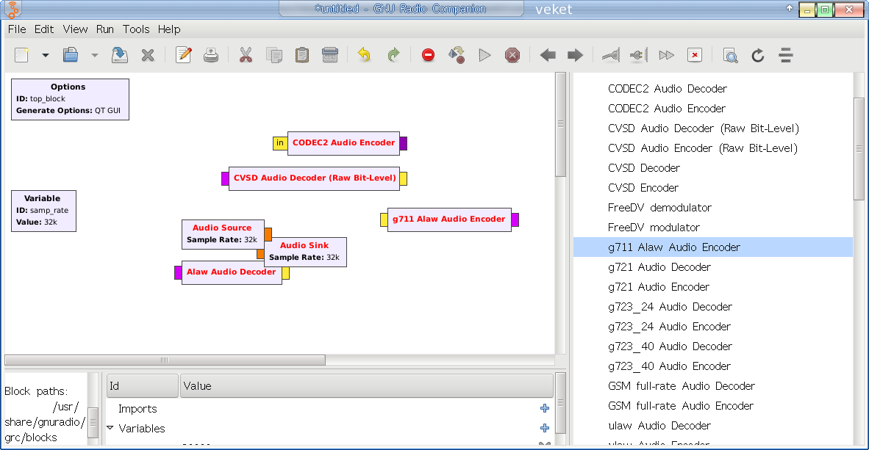Toggle hide disabled blocks icon
The image size is (869, 450).
(695, 55)
